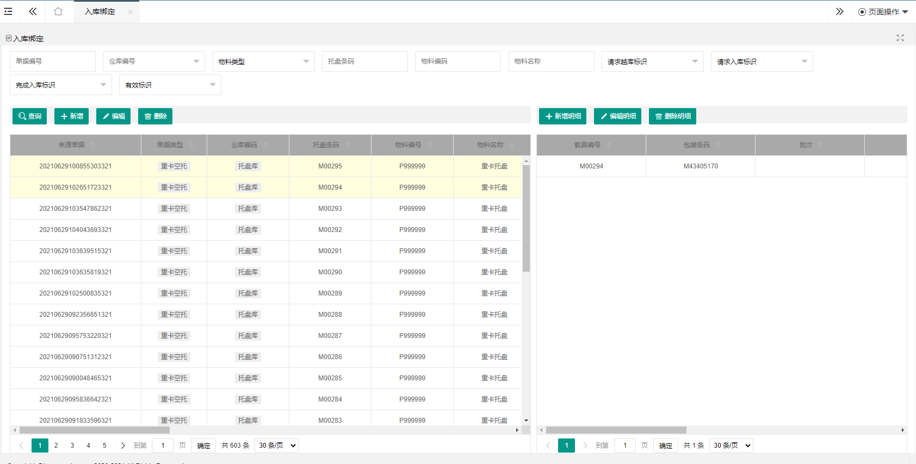Open the 有效标识 dropdown

coord(170,85)
